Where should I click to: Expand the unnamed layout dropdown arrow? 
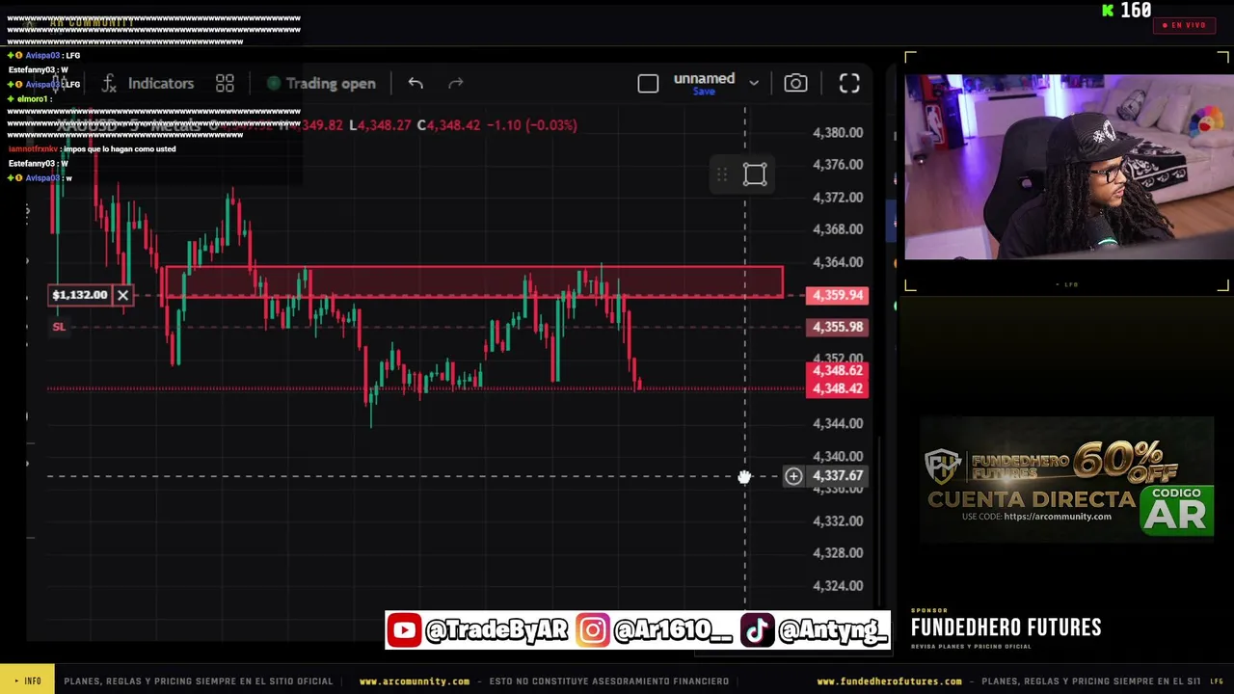tap(754, 84)
